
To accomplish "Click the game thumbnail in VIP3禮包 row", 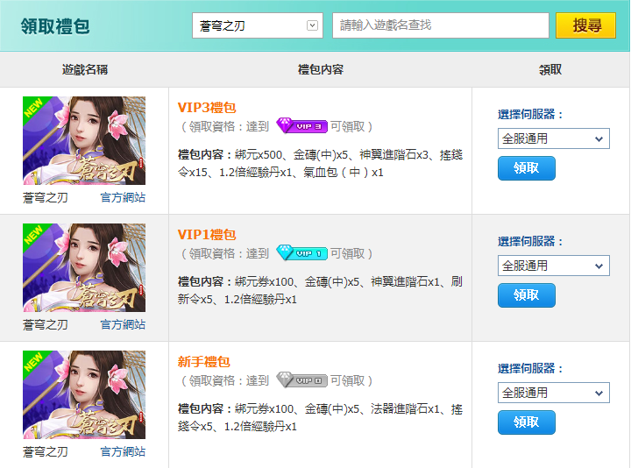I will click(x=84, y=141).
